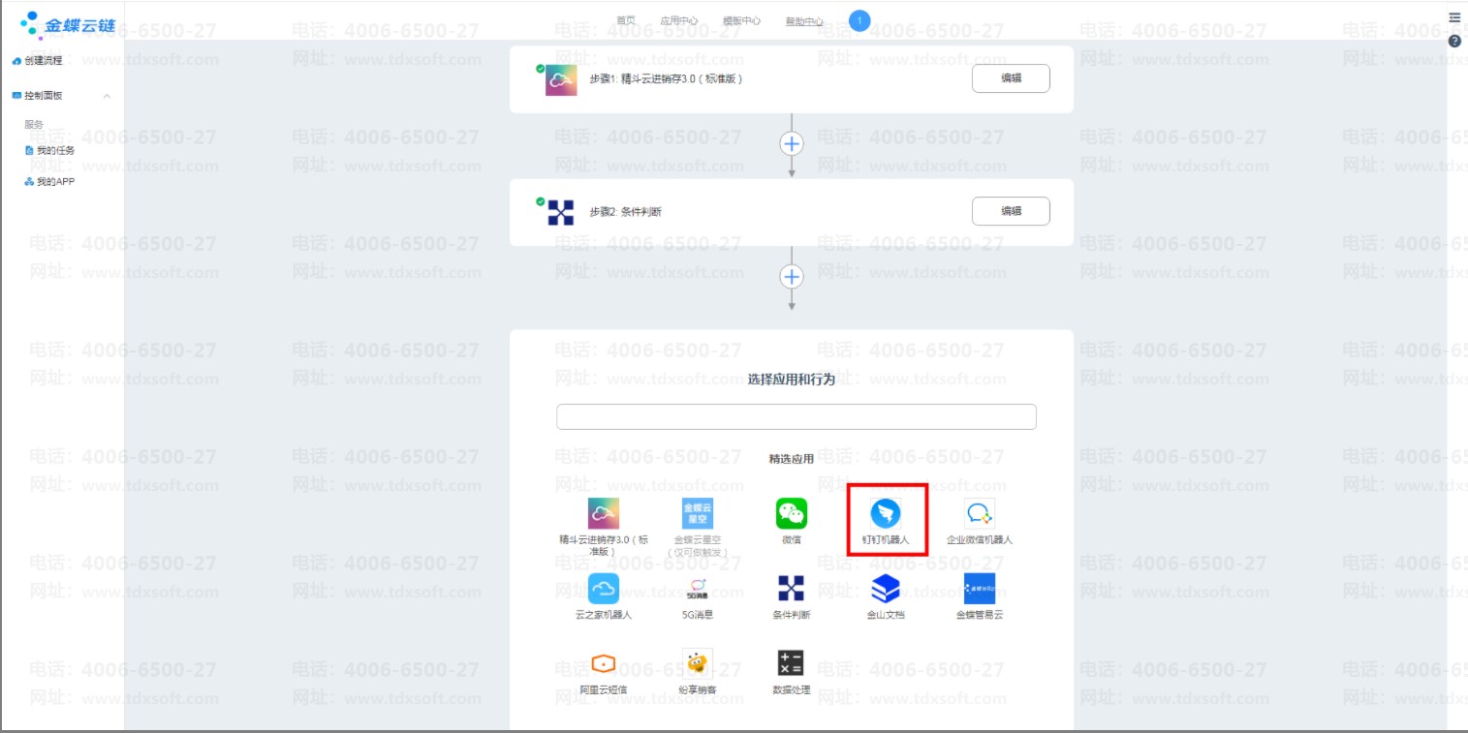
Task: Add a step after step 2 条件判断
Action: click(x=792, y=277)
